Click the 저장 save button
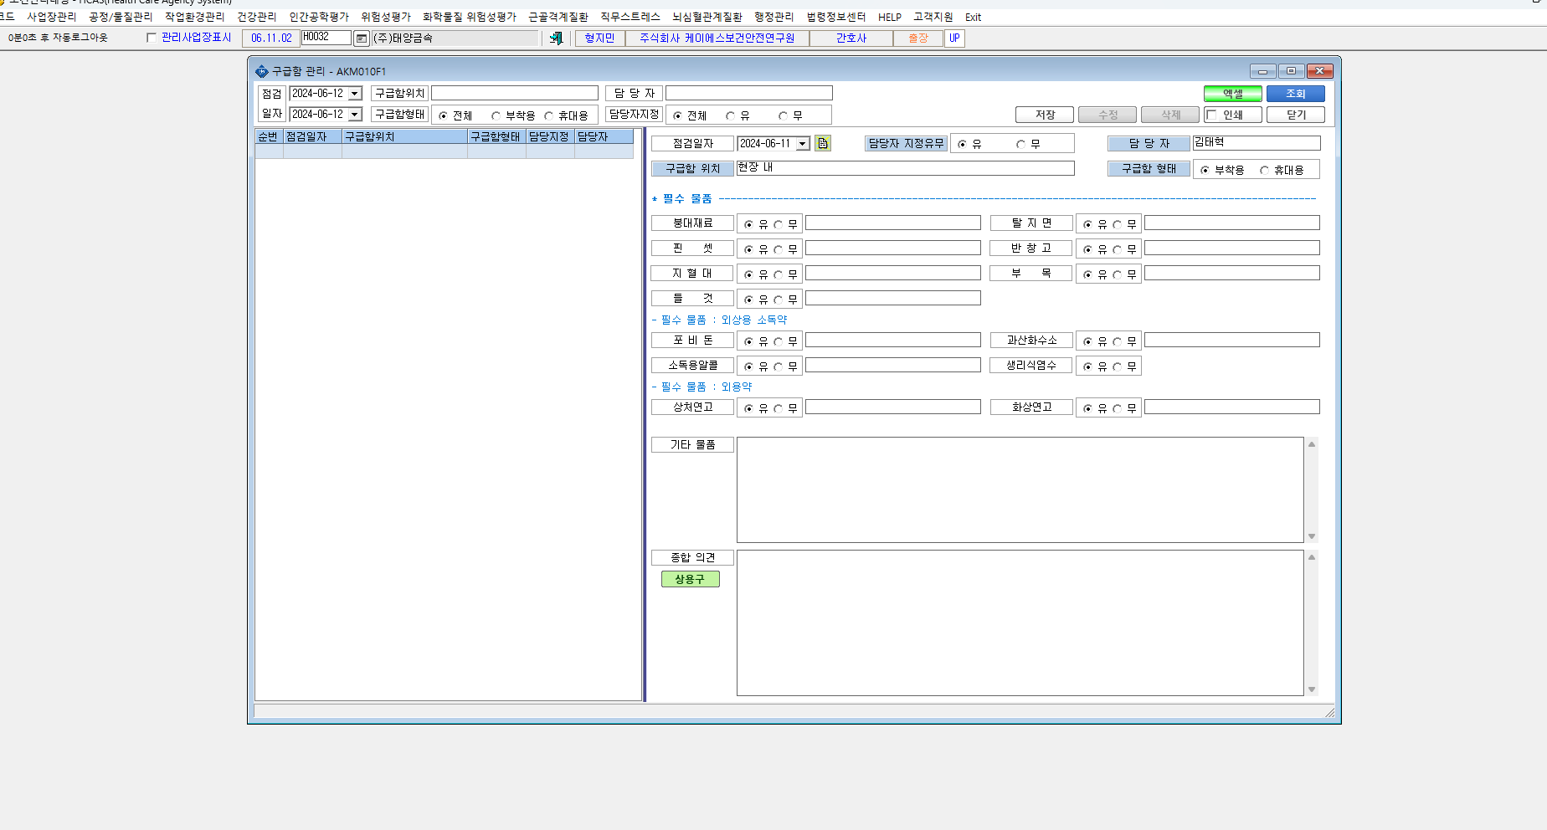The image size is (1547, 830). point(1044,115)
